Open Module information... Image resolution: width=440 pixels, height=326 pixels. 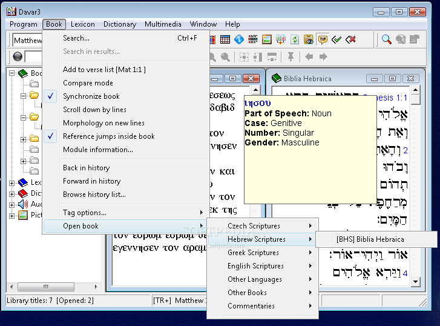point(126,150)
